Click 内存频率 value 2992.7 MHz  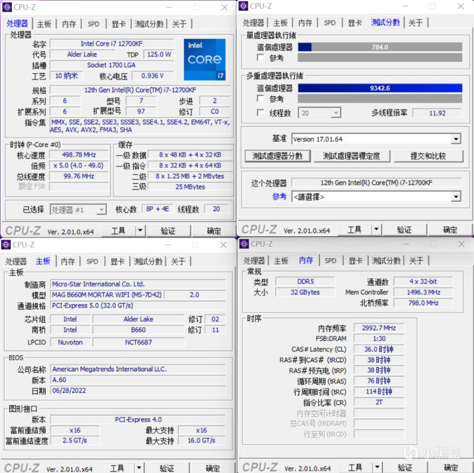pyautogui.click(x=379, y=328)
